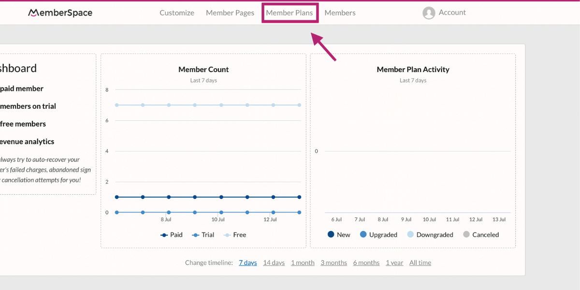Viewport: 580px width, 290px height.
Task: Open the Customize menu
Action: point(177,13)
